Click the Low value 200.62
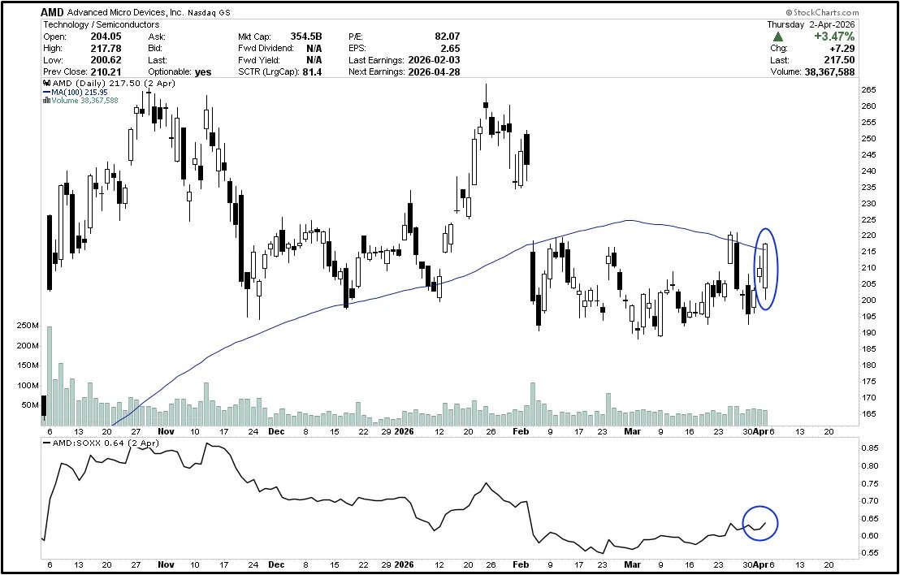900x575 pixels. tap(106, 59)
